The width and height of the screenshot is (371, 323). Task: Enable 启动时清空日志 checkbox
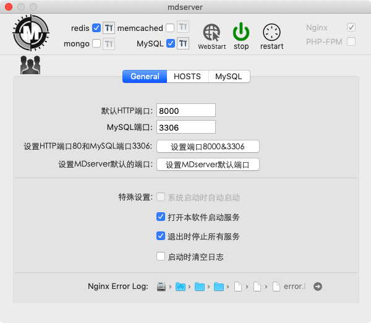161,256
